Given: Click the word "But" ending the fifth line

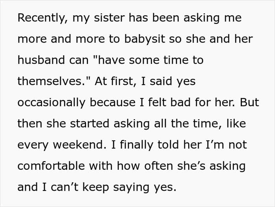Looking at the screenshot, I should pos(249,102).
